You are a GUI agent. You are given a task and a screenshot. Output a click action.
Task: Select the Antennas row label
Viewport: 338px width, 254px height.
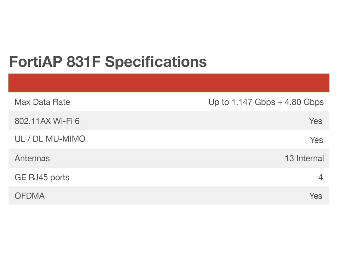click(x=32, y=158)
